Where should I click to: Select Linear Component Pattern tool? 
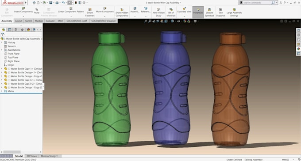[x=71, y=10]
